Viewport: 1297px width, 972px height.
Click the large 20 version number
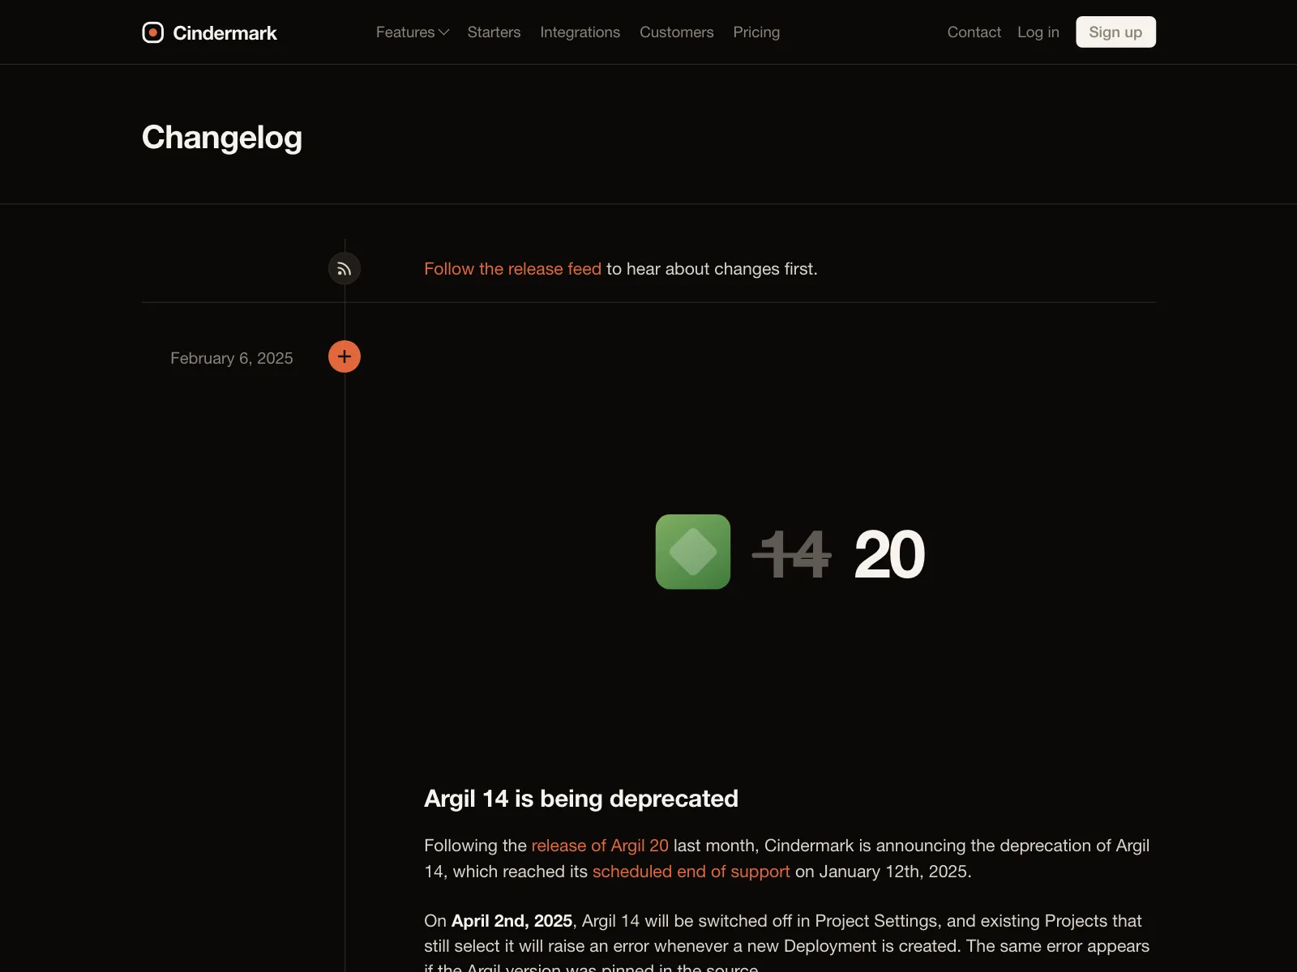(x=889, y=555)
